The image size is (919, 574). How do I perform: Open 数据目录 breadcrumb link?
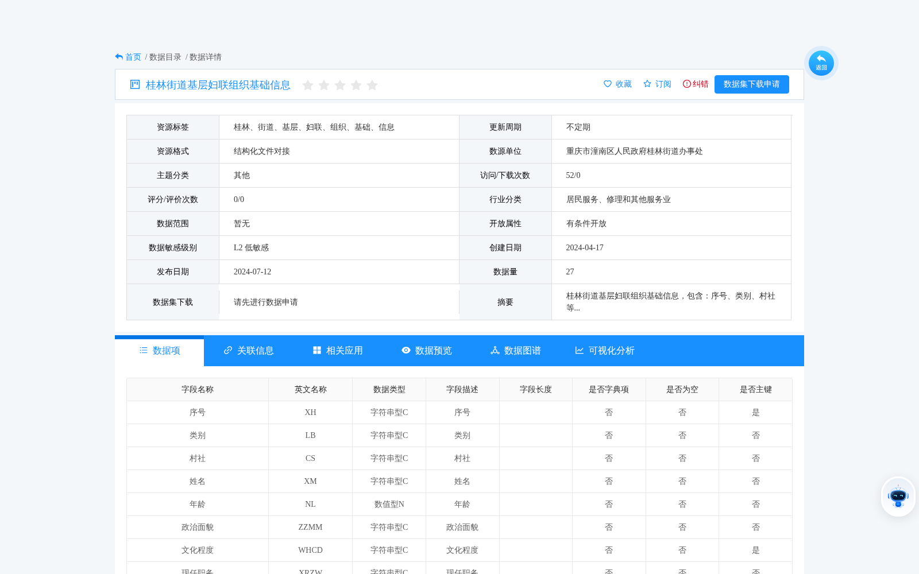pos(165,57)
